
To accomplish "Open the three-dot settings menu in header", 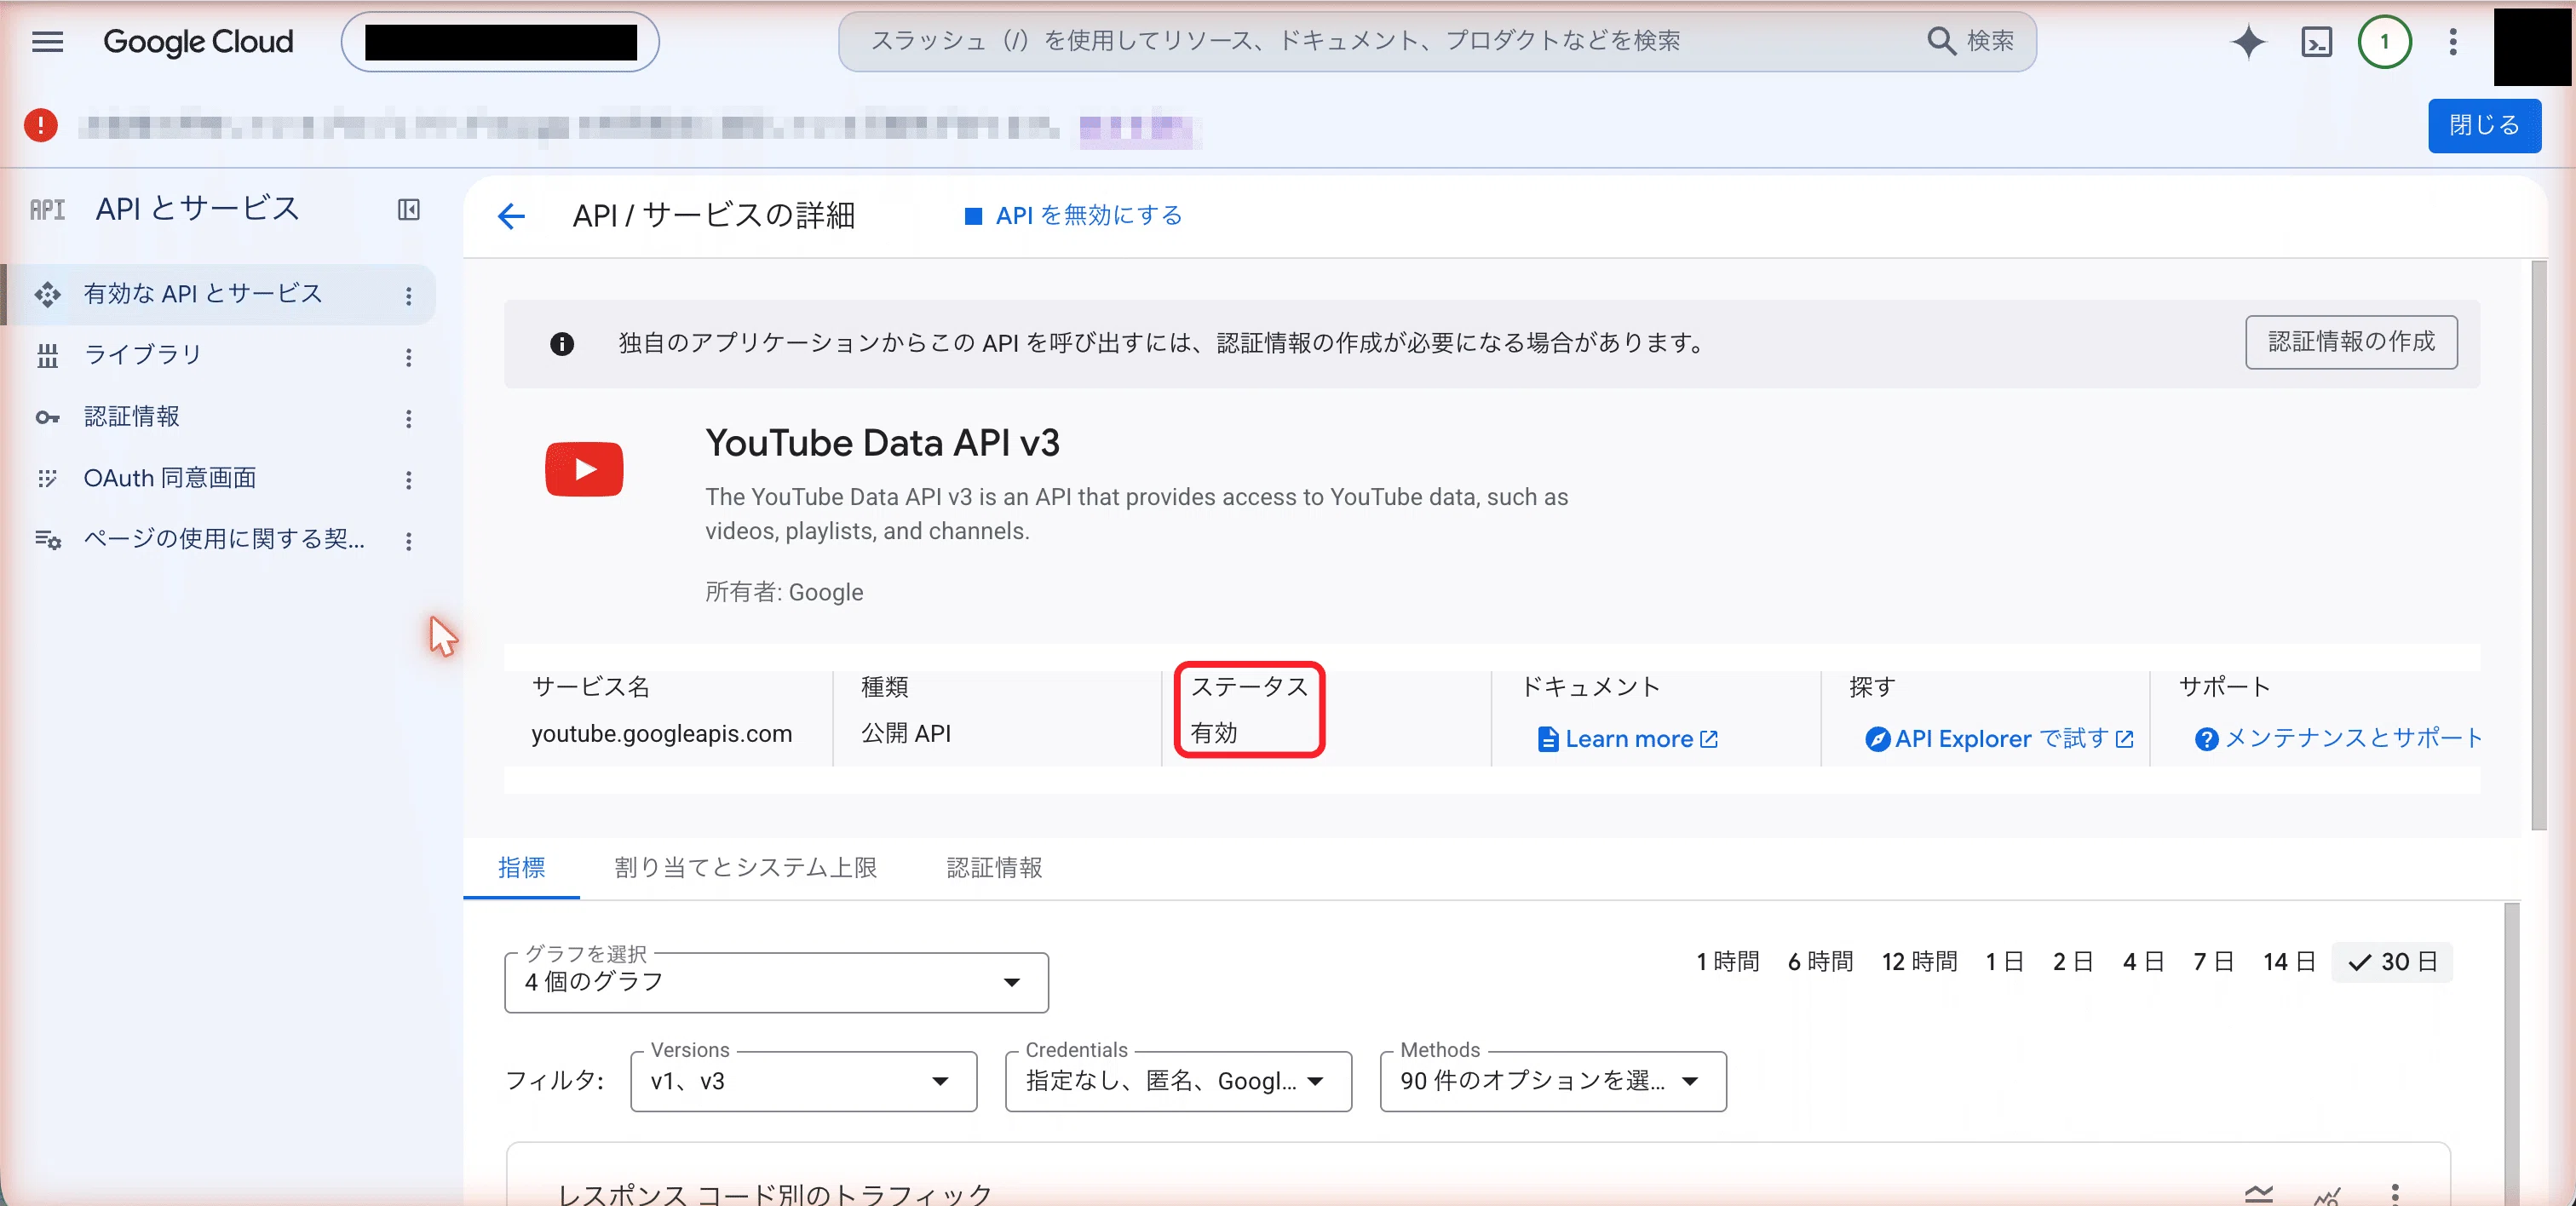I will 2452,42.
